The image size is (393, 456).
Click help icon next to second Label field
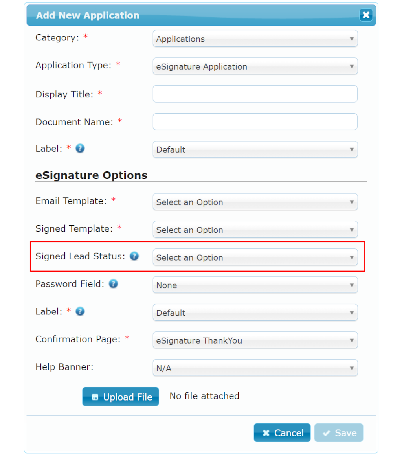pos(80,311)
